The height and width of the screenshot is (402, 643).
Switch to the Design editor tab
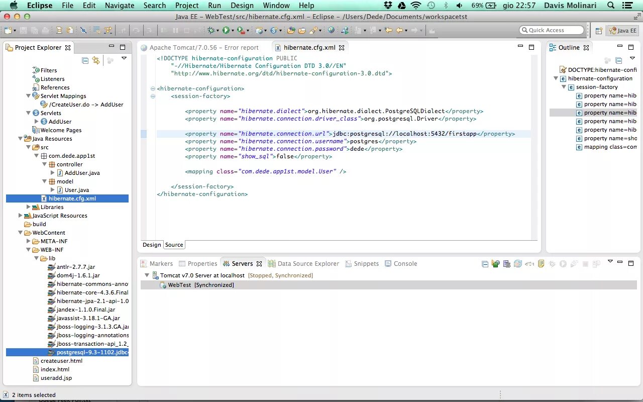pos(152,245)
